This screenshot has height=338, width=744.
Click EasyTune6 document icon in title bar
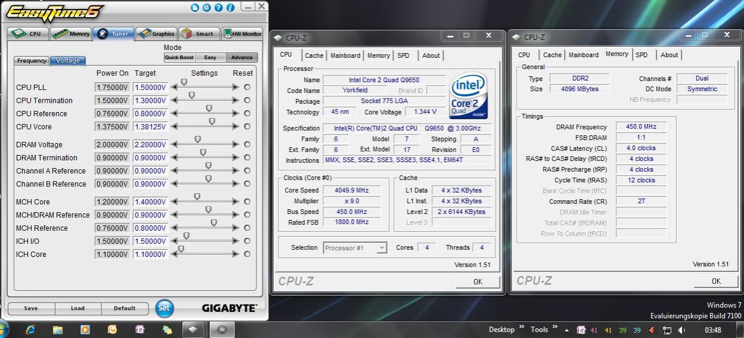tap(195, 8)
